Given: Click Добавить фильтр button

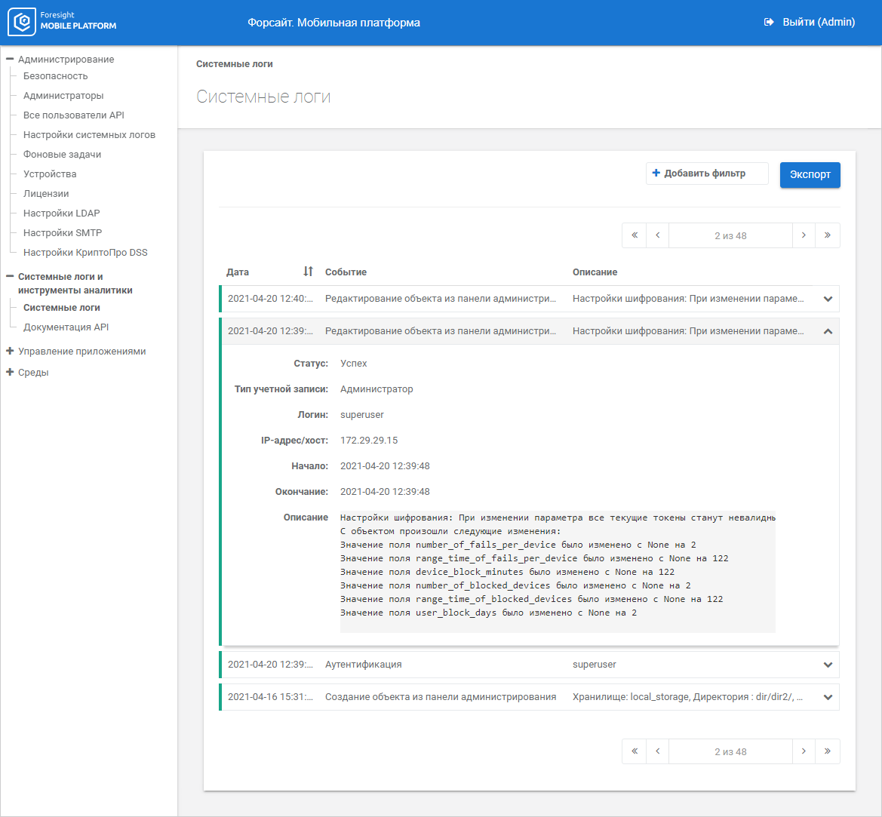Looking at the screenshot, I should [x=706, y=174].
